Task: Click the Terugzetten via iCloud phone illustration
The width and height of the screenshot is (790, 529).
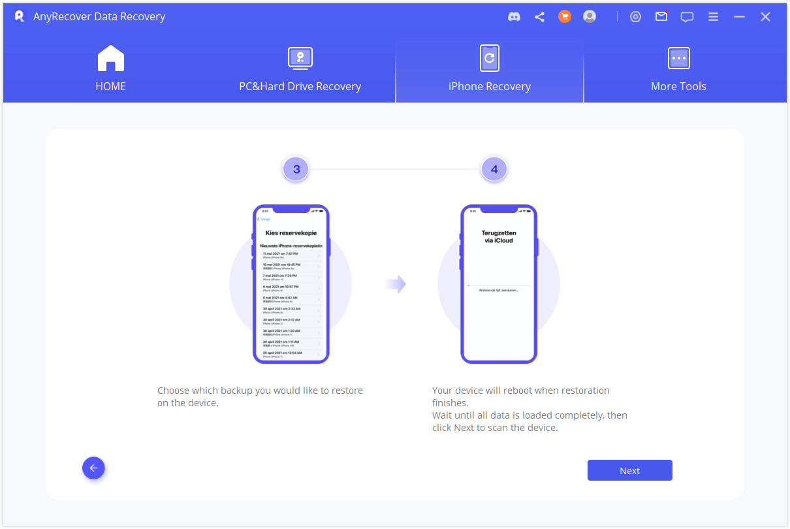Action: coord(499,284)
